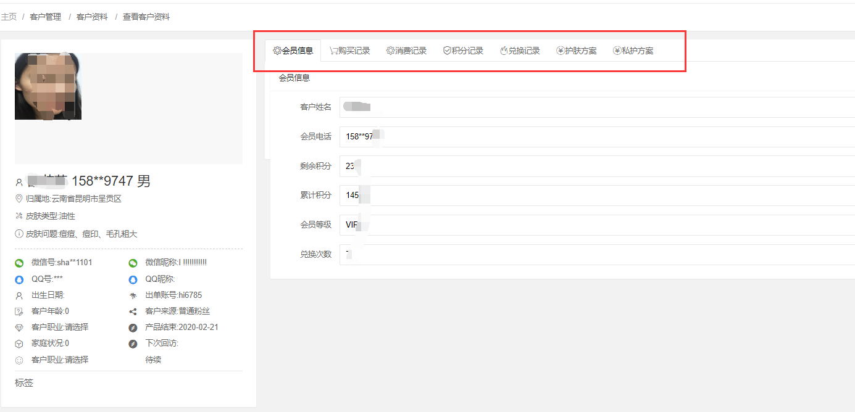Viewport: 855px width, 412px height.
Task: Click the text 皮肤类型:油性
Action: click(51, 216)
